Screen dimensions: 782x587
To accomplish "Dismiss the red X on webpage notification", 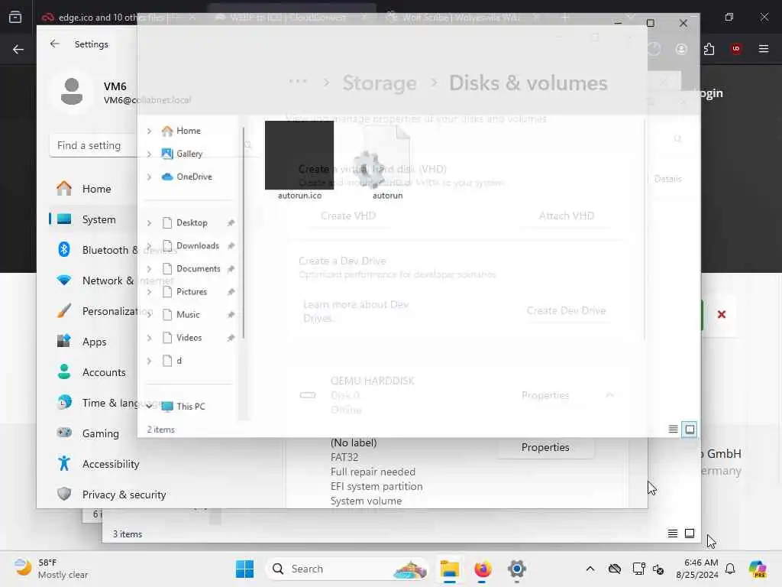I will pyautogui.click(x=721, y=314).
